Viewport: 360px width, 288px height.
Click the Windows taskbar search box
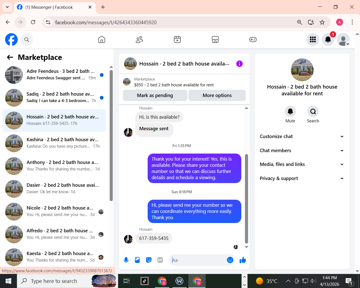[67, 281]
